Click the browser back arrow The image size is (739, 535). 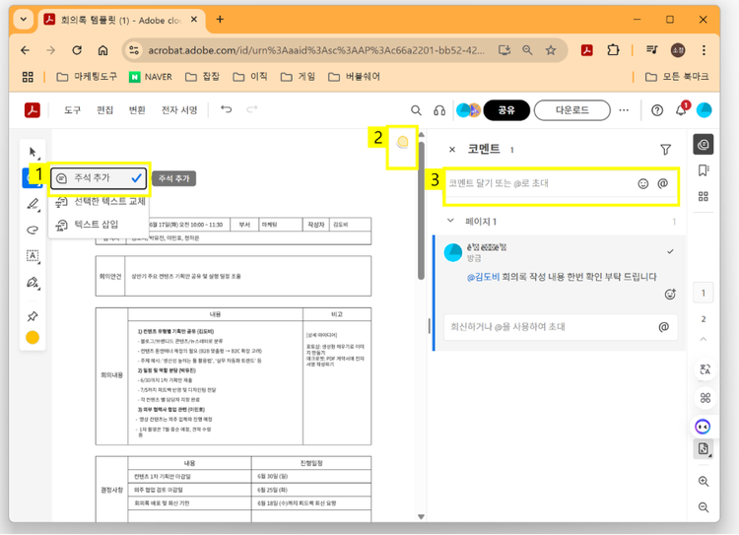click(x=25, y=50)
